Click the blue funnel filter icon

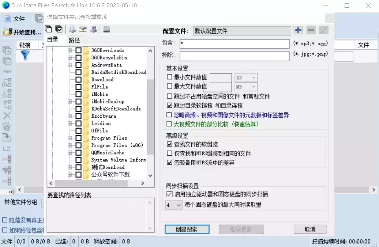(x=25, y=55)
